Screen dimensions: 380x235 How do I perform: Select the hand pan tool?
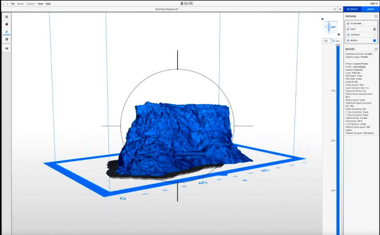click(6, 24)
